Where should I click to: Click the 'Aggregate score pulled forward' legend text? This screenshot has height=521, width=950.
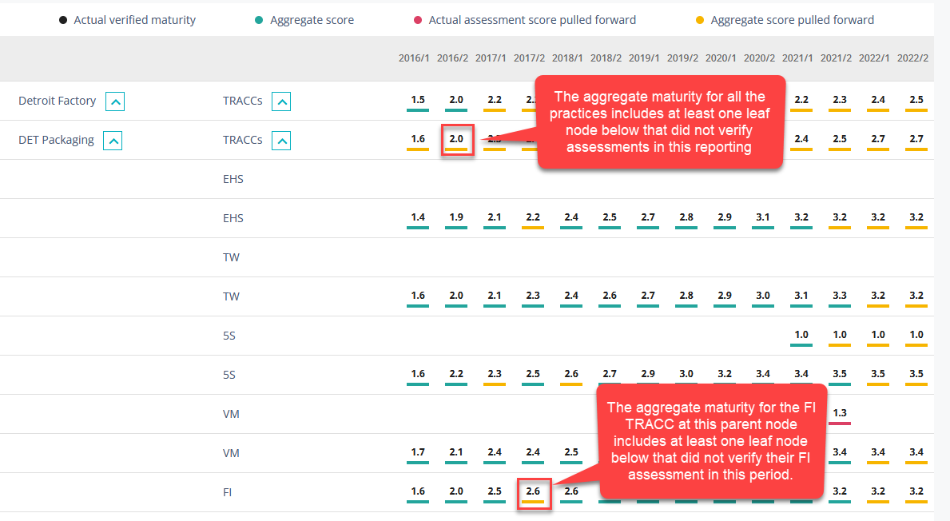click(792, 20)
